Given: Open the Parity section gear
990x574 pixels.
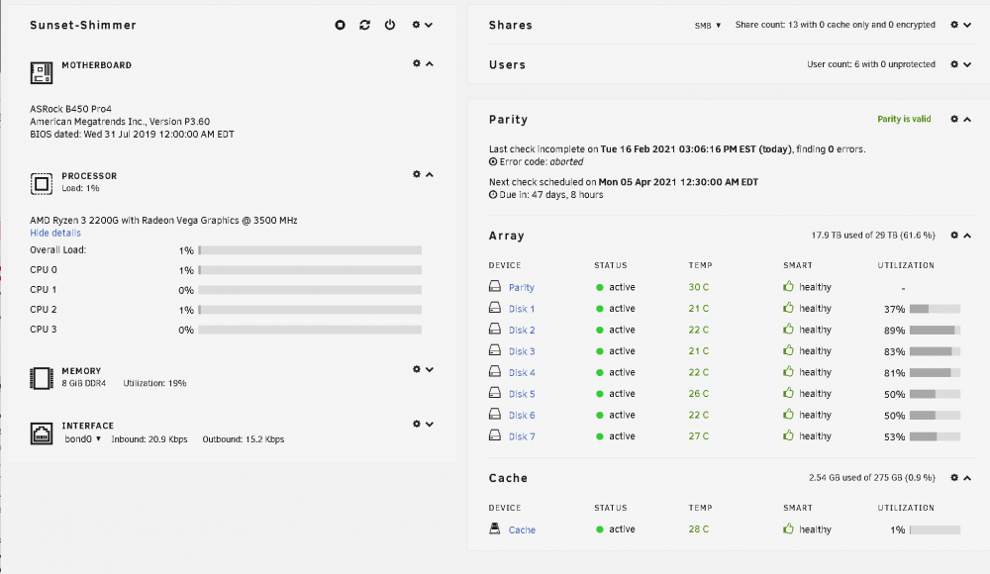Looking at the screenshot, I should point(954,119).
